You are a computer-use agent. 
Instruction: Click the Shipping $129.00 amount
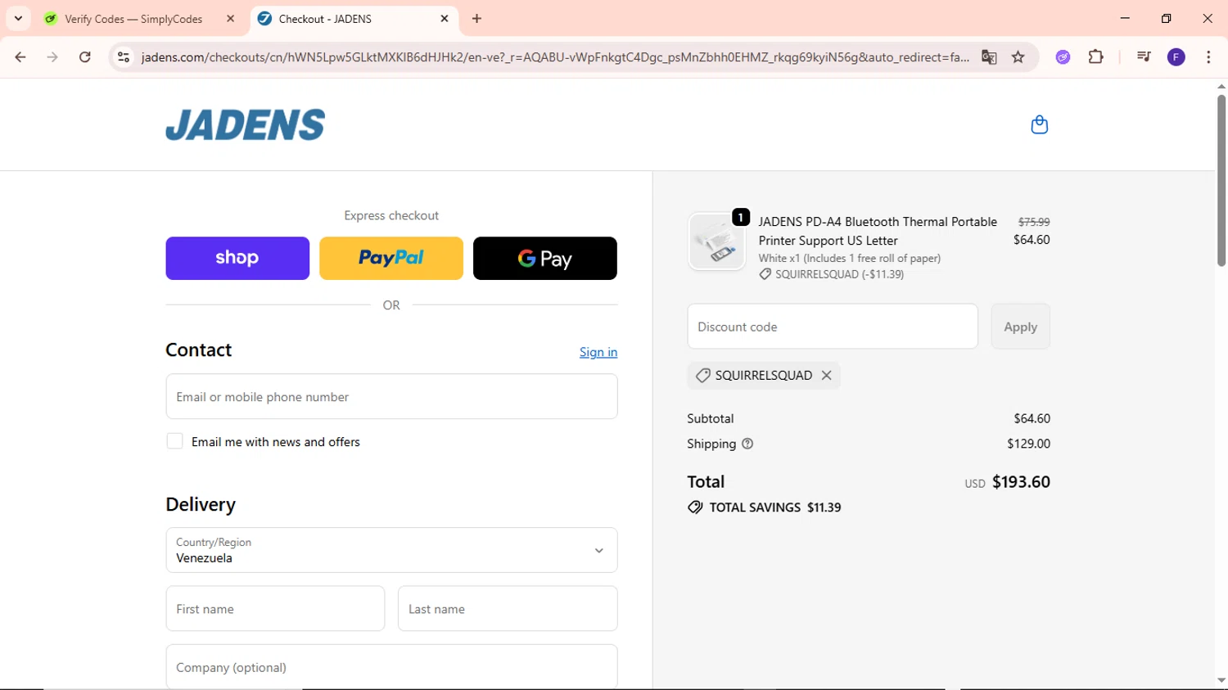click(x=1028, y=444)
